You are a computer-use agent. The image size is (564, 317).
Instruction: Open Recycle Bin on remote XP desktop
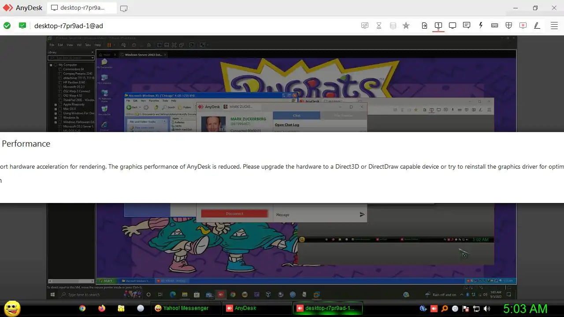104,110
